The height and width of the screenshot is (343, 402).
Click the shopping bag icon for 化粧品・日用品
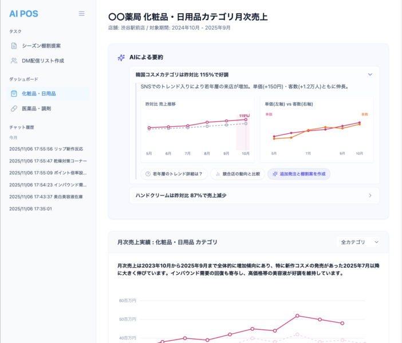(x=14, y=93)
